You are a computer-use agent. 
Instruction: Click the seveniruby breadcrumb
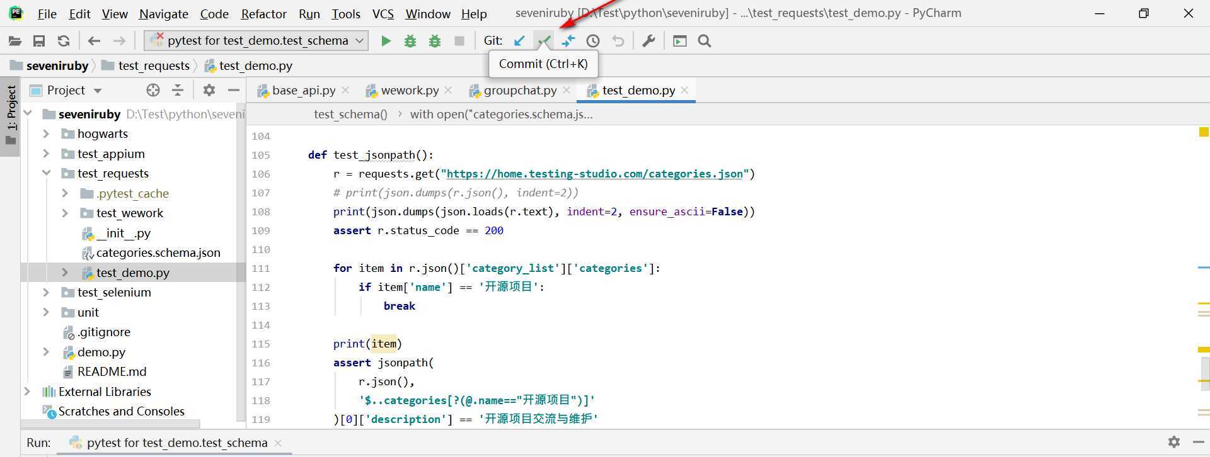click(50, 65)
